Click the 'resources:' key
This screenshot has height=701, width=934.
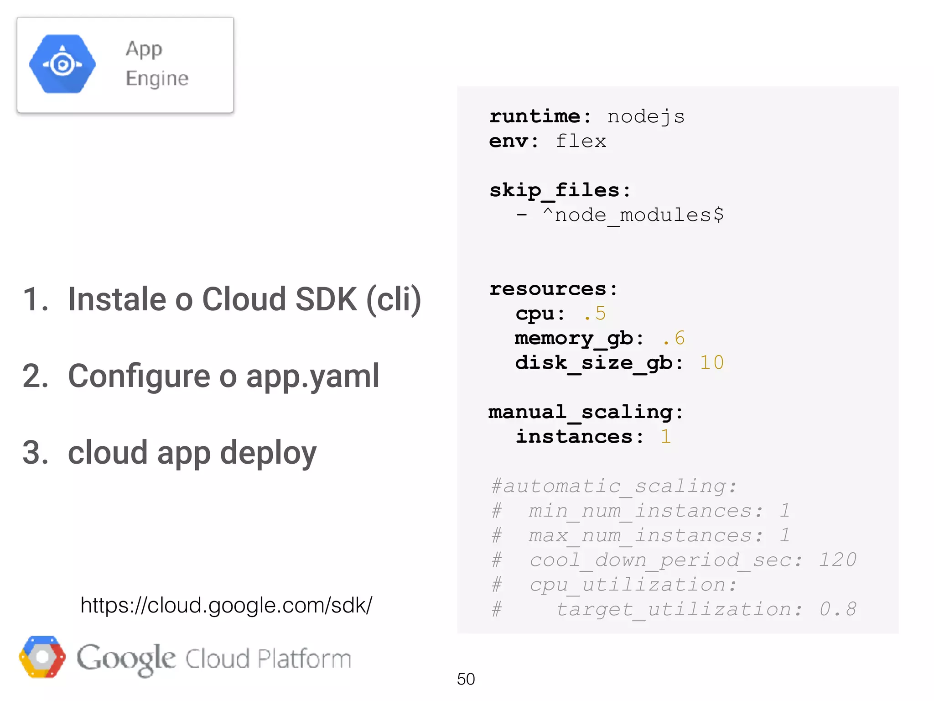pyautogui.click(x=554, y=289)
